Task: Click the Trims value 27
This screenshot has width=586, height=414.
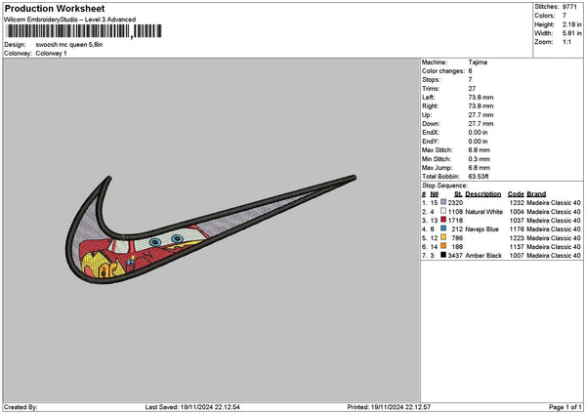Action: point(472,89)
